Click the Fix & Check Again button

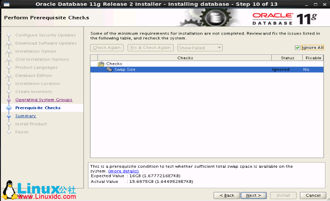(x=151, y=48)
